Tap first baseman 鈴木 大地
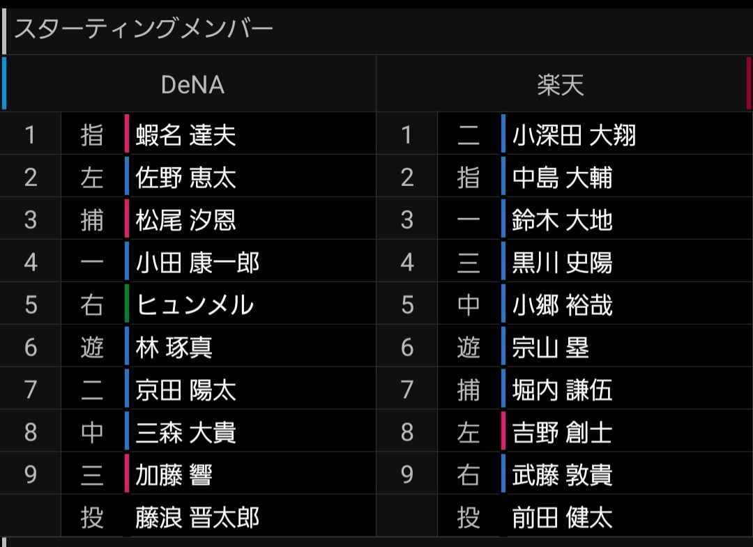 coord(562,219)
